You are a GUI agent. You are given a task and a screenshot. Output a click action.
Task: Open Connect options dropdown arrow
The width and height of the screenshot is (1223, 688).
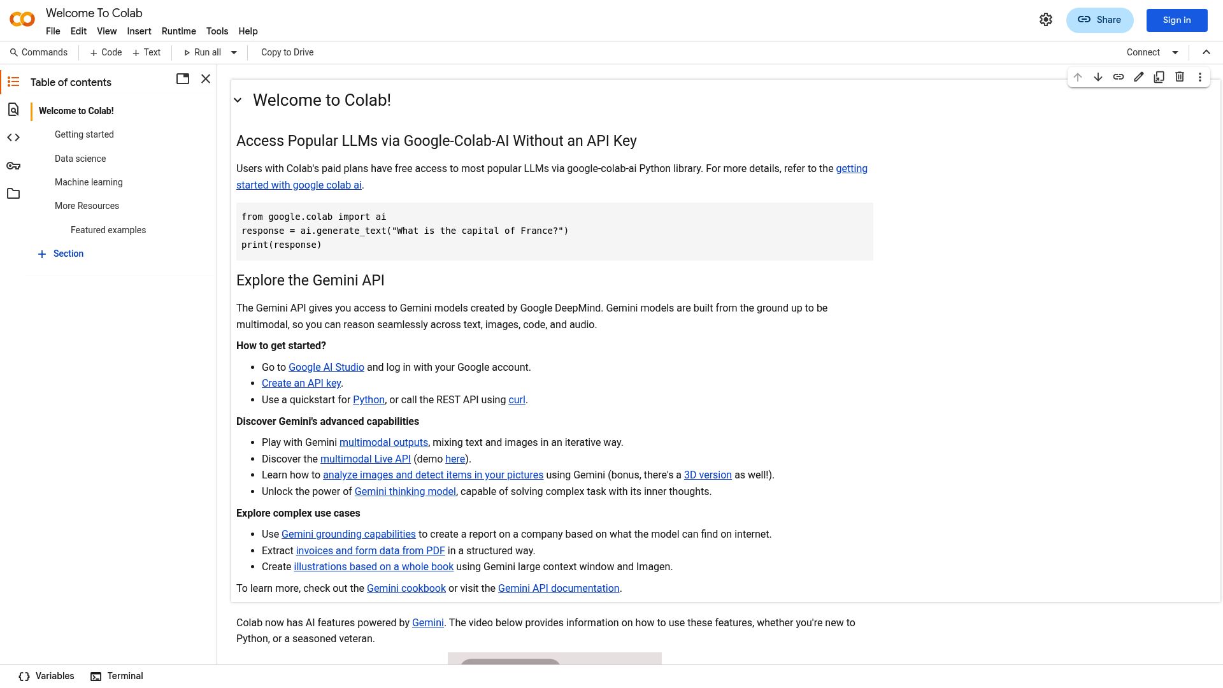click(x=1175, y=52)
